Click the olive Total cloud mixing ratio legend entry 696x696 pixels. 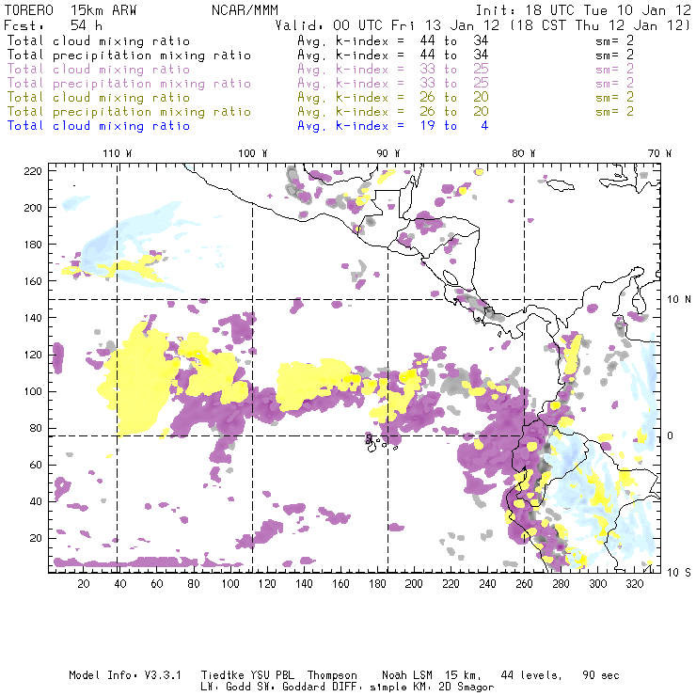coord(98,98)
